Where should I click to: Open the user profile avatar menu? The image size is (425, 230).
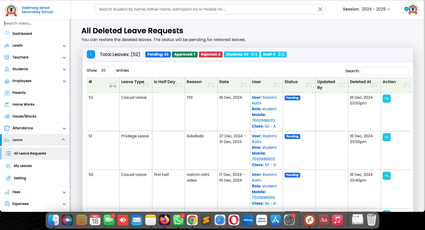(x=413, y=9)
